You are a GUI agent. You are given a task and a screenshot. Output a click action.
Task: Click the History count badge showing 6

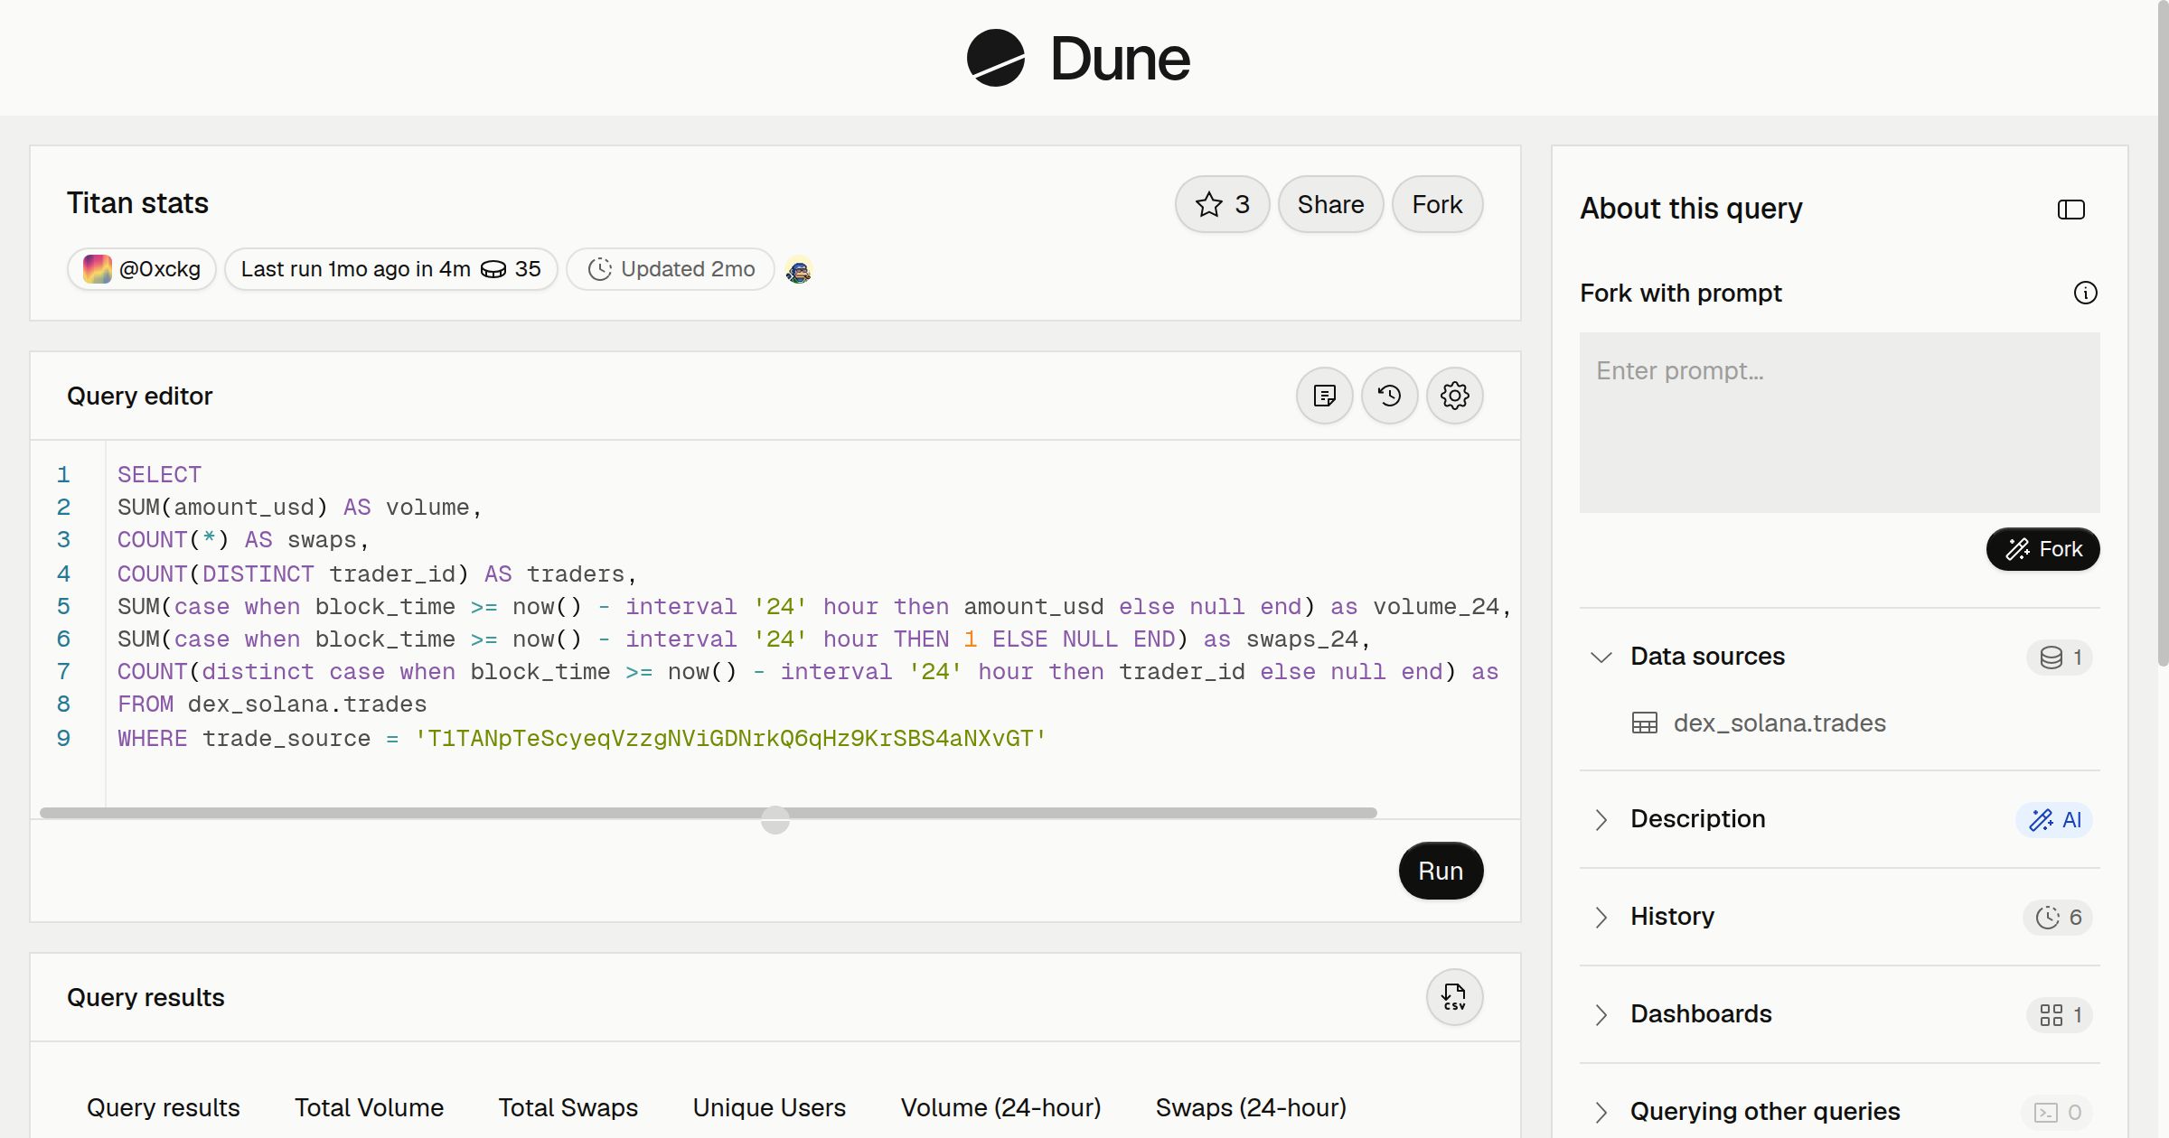click(x=2058, y=918)
